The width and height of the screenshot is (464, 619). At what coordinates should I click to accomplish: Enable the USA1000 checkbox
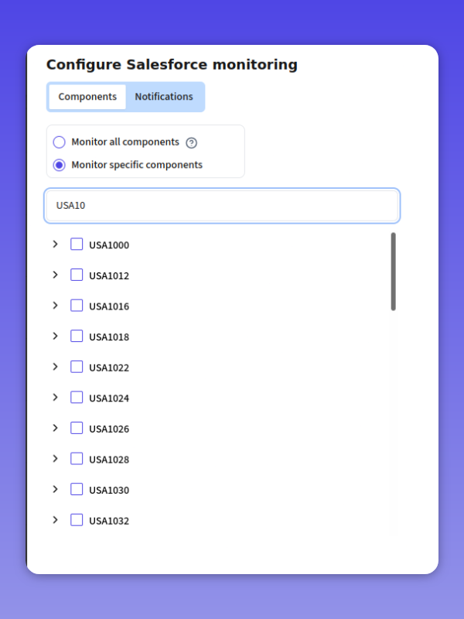point(77,244)
